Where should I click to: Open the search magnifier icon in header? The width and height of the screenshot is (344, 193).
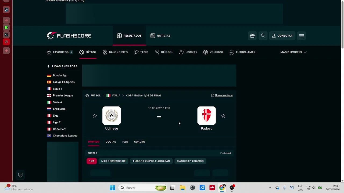263,36
